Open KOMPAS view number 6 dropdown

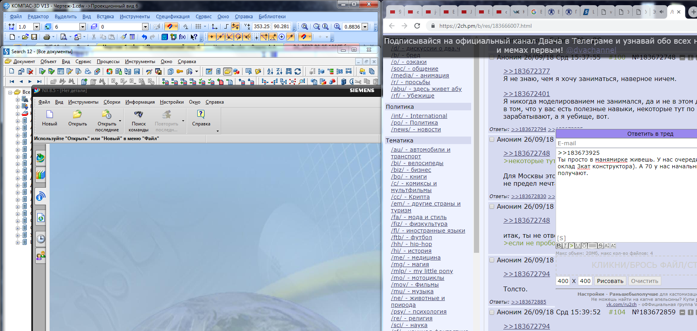[83, 27]
